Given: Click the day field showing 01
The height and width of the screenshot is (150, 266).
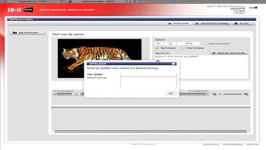Looking at the screenshot, I should 159,43.
